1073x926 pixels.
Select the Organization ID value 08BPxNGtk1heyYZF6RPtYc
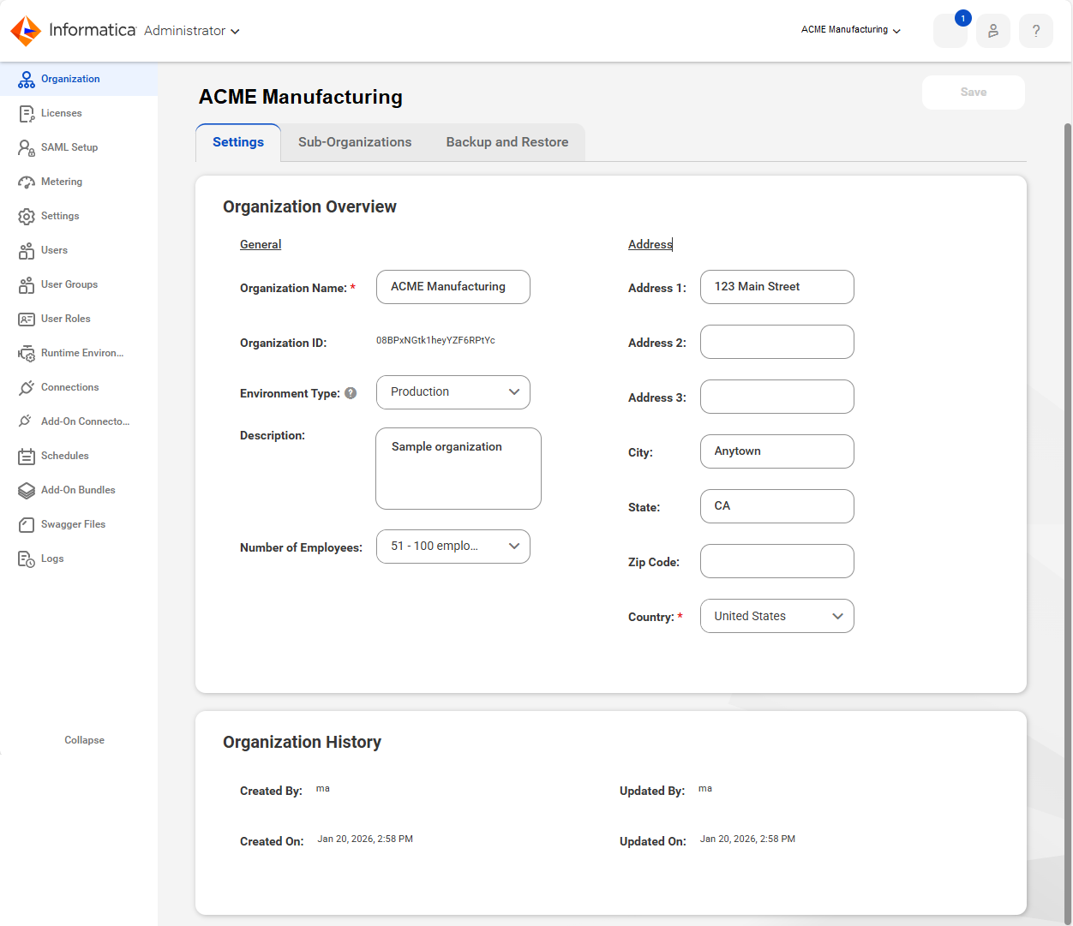point(435,340)
